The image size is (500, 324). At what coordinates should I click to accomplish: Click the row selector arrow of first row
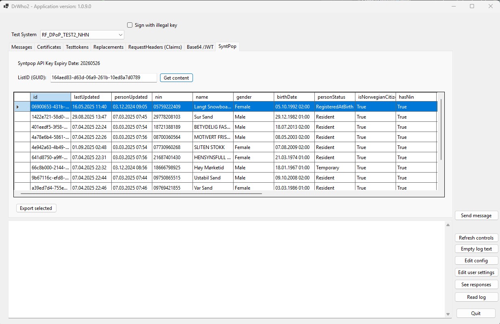click(17, 107)
